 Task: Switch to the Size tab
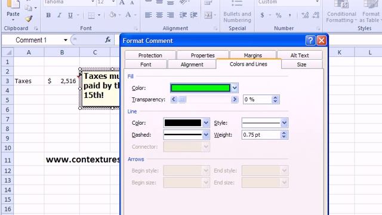(301, 64)
